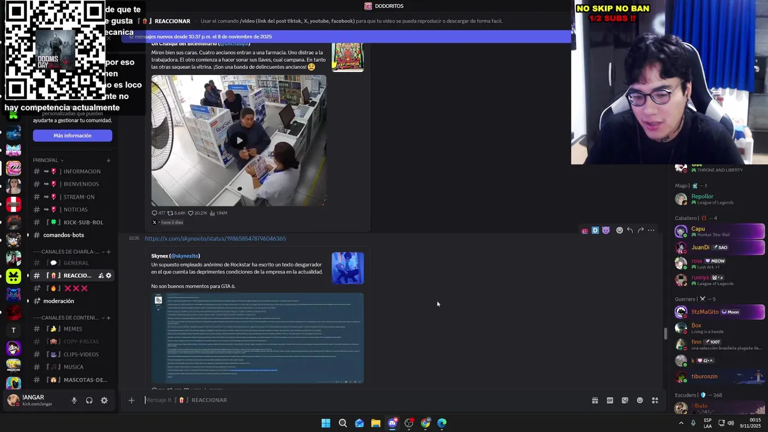Open Chasqui profile thumbnail in the embed
Viewport: 768px width, 432px height.
click(x=347, y=57)
